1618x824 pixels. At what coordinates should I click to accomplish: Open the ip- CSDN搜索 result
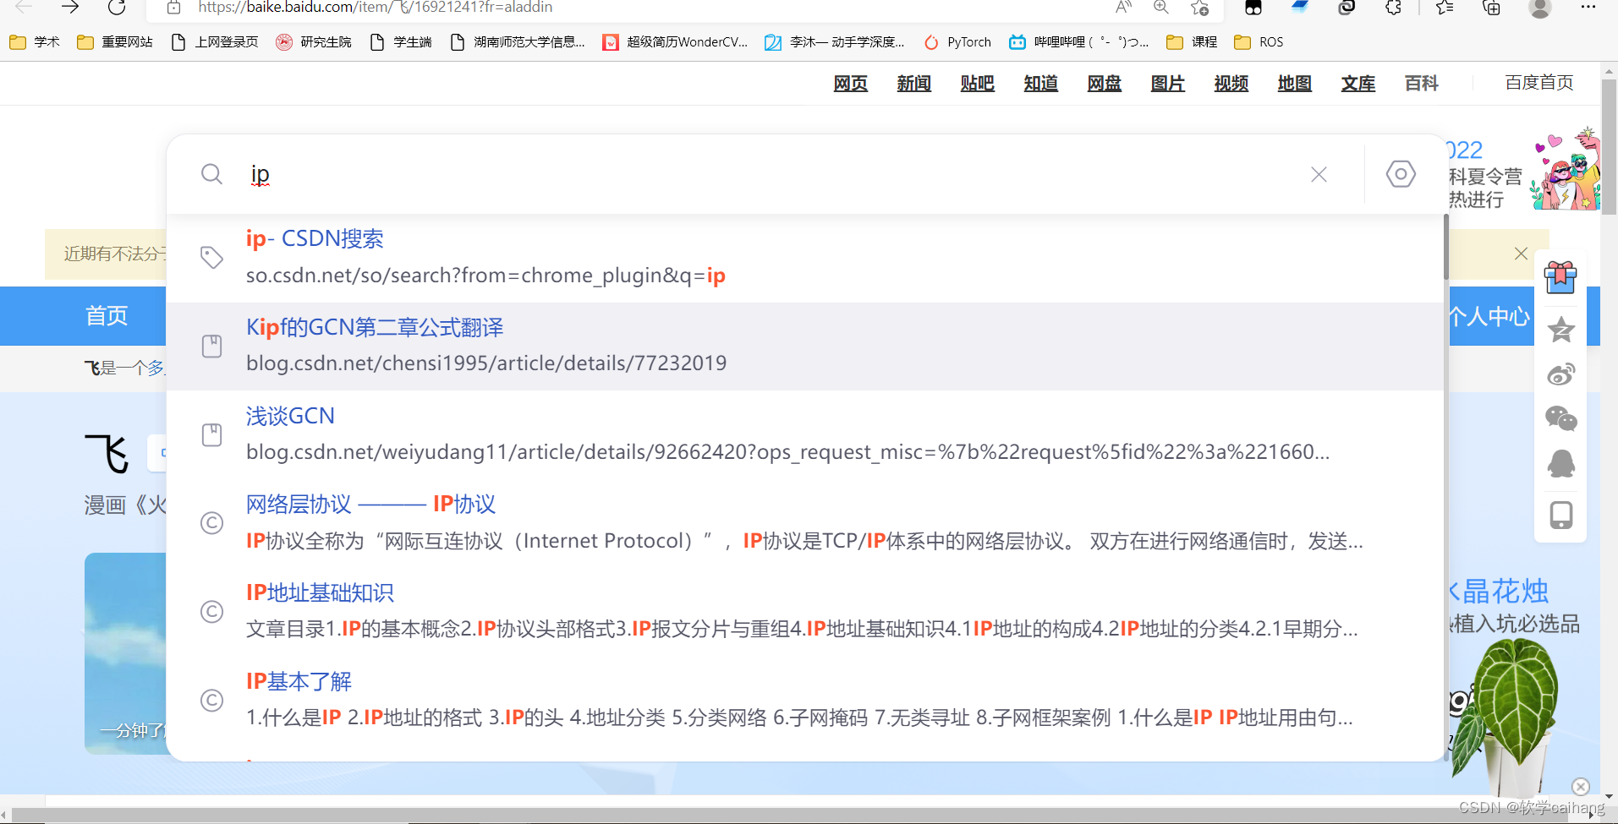coord(315,239)
